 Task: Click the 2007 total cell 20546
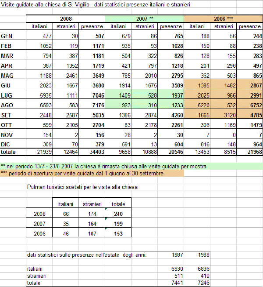(x=171, y=152)
